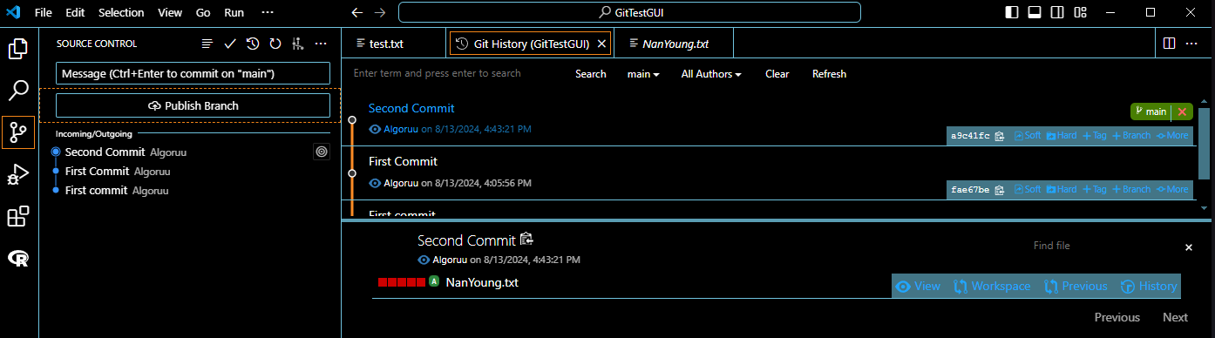Click the Git History search term field
Viewport: 1215px width, 338px height.
[x=456, y=73]
